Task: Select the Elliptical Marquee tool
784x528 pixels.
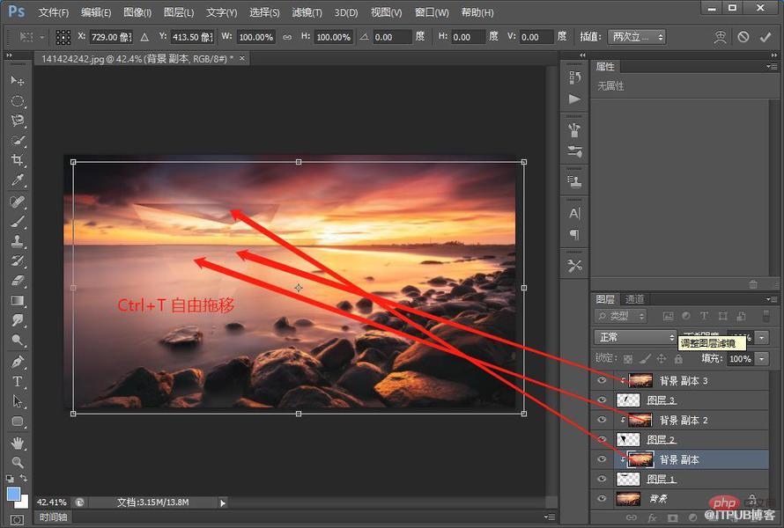Action: coord(18,101)
